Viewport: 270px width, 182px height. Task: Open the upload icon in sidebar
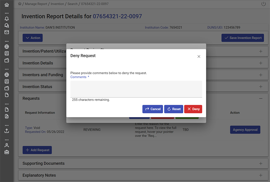point(6,131)
